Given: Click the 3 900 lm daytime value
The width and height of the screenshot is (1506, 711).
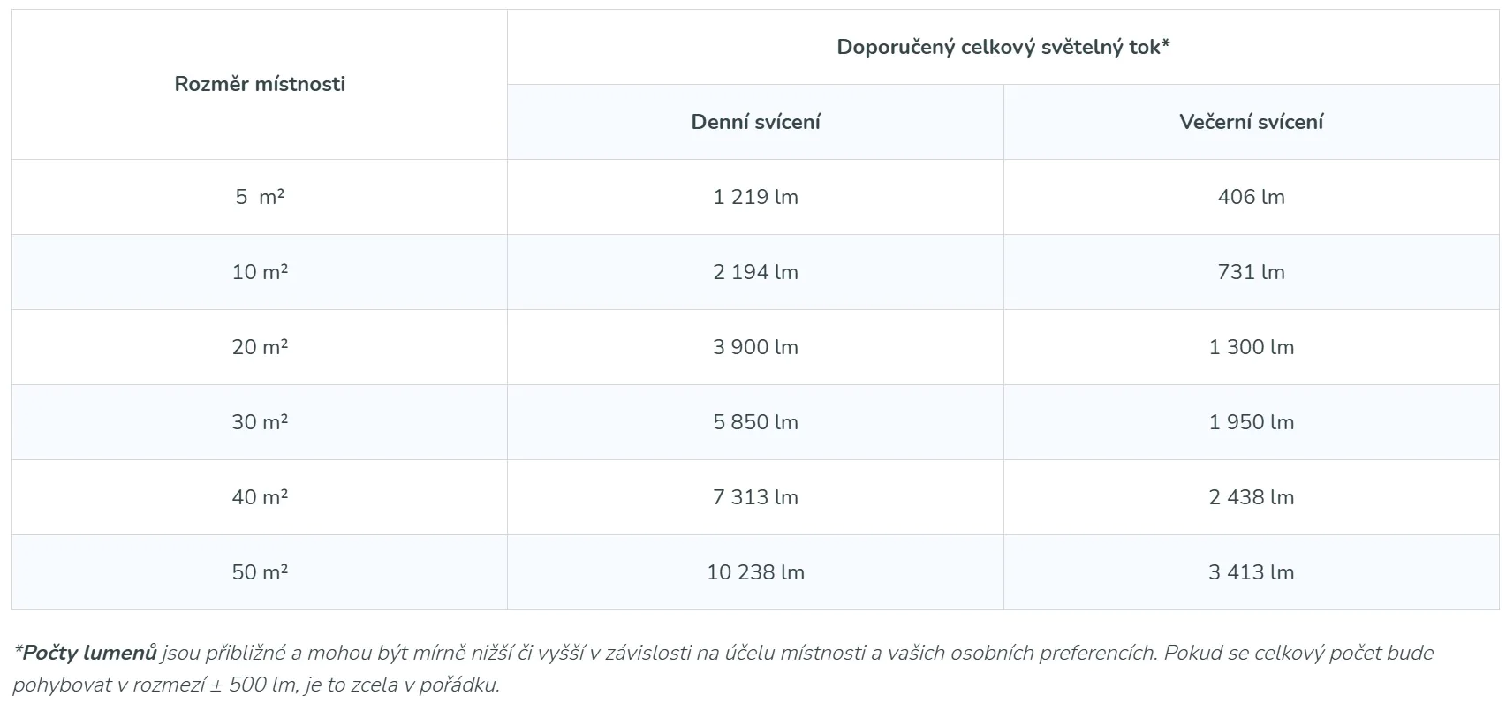Looking at the screenshot, I should (x=755, y=347).
